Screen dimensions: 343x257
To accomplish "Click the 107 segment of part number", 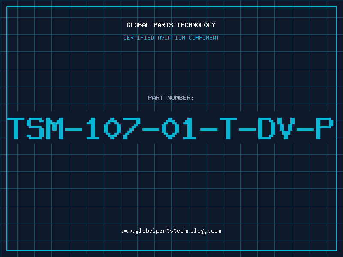I will click(x=113, y=128).
